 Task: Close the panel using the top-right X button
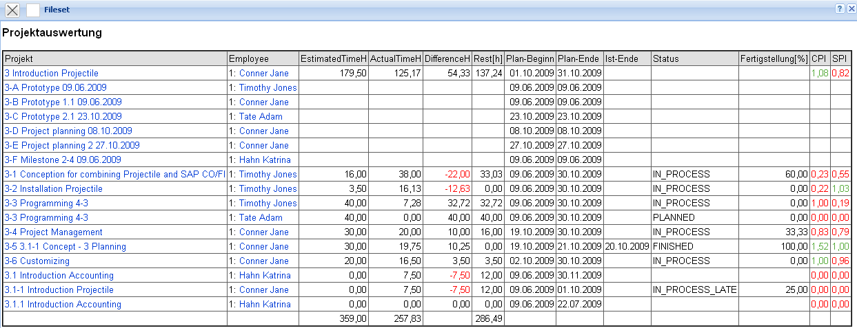[x=850, y=9]
